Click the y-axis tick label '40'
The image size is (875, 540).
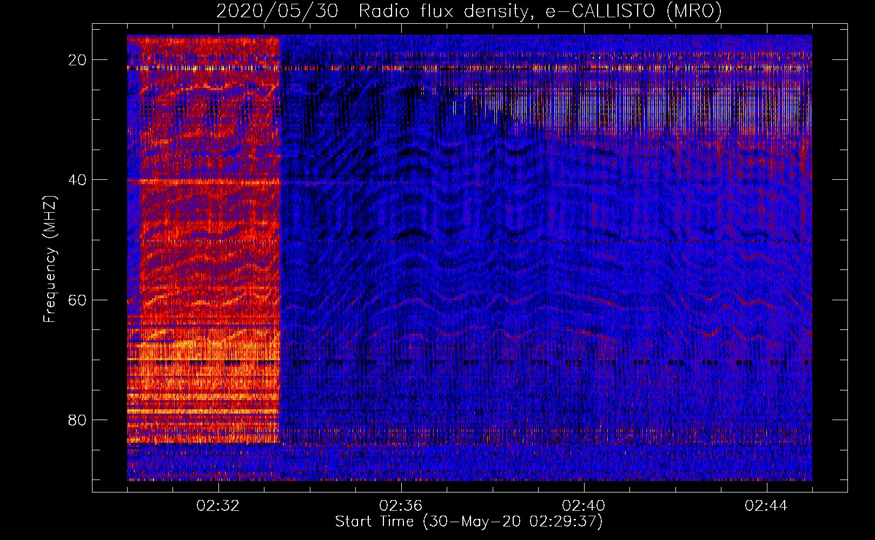(78, 179)
